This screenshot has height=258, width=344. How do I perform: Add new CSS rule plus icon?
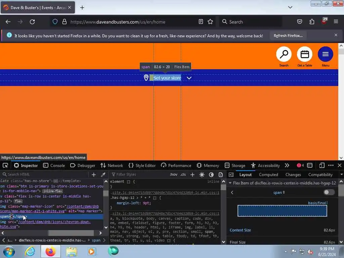coord(192,175)
